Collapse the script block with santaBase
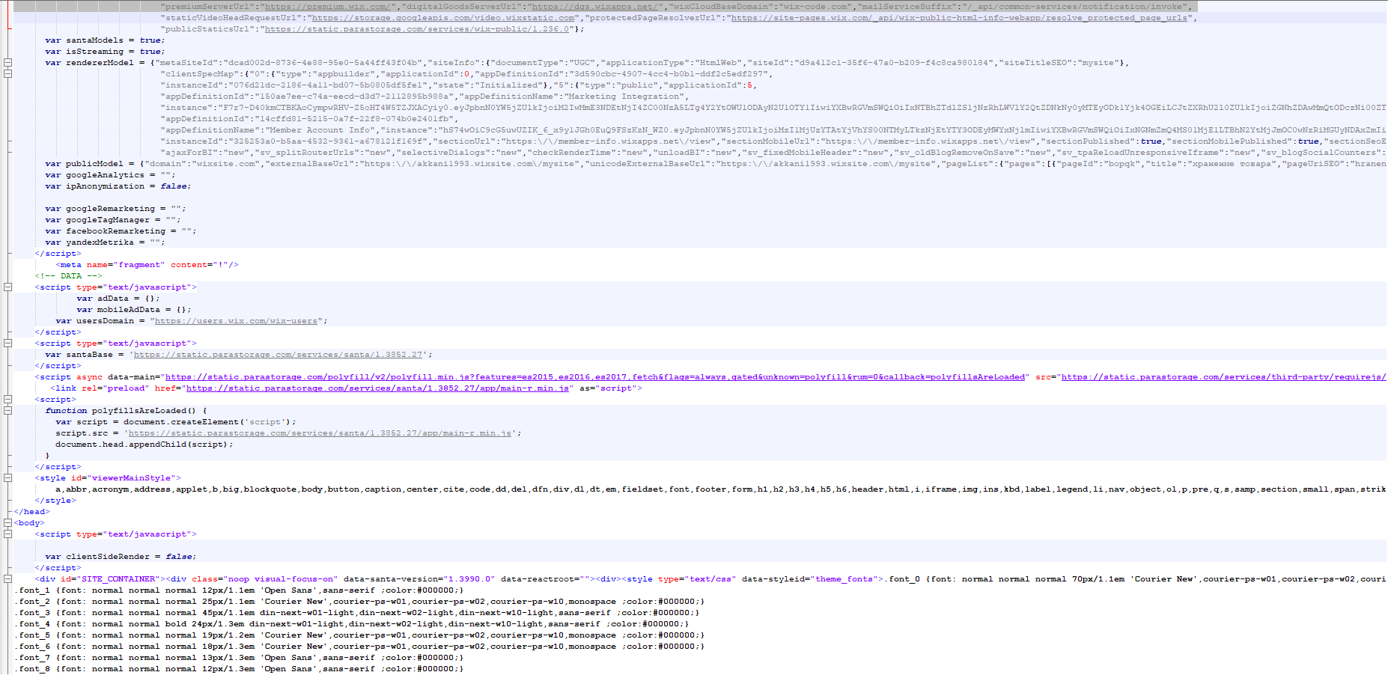This screenshot has width=1388, height=675. (x=7, y=343)
